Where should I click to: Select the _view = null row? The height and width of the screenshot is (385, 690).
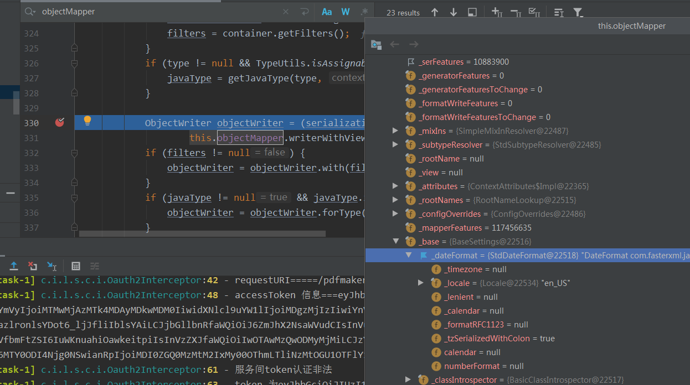[x=528, y=173]
